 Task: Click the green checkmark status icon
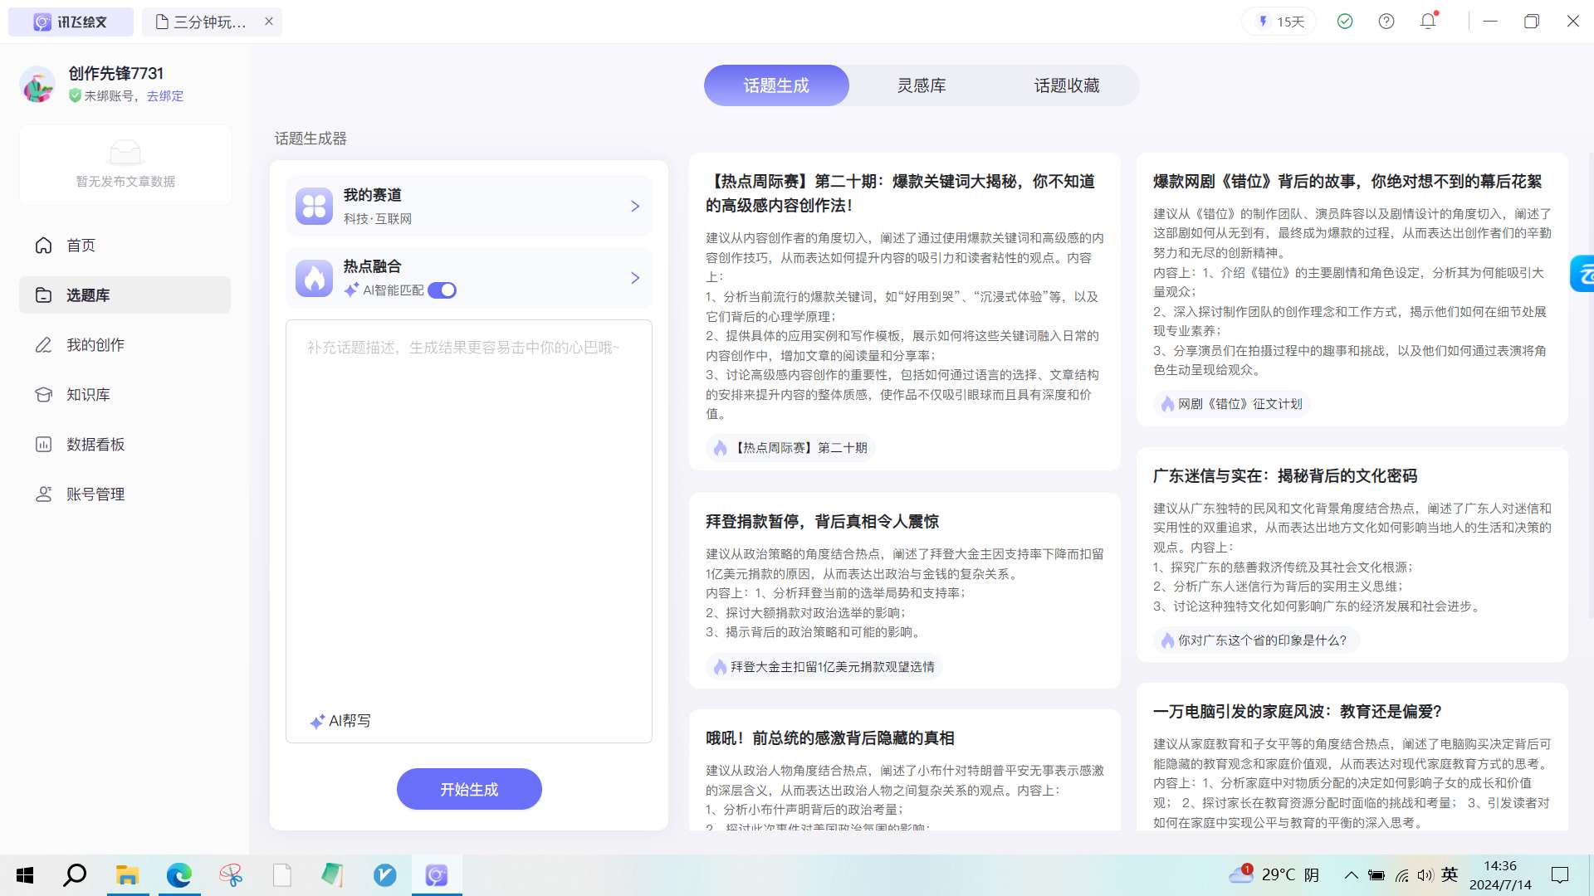(x=1345, y=22)
